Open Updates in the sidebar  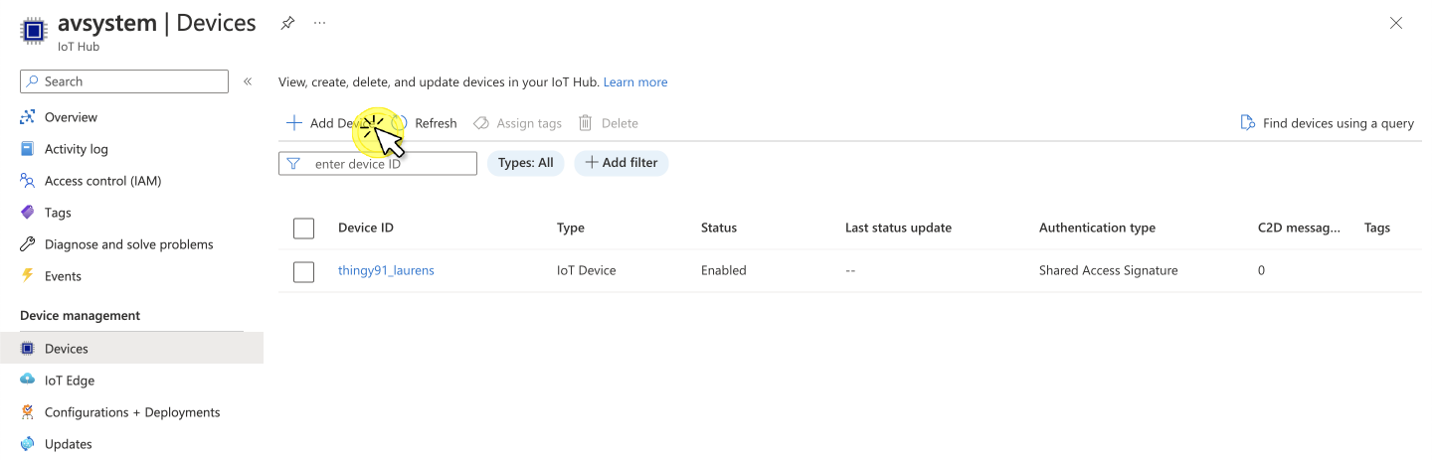point(69,444)
